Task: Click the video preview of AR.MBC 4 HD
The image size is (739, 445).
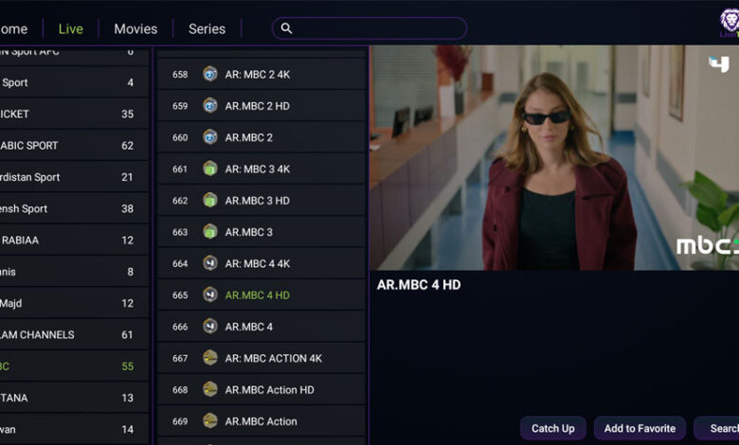Action: (x=554, y=158)
